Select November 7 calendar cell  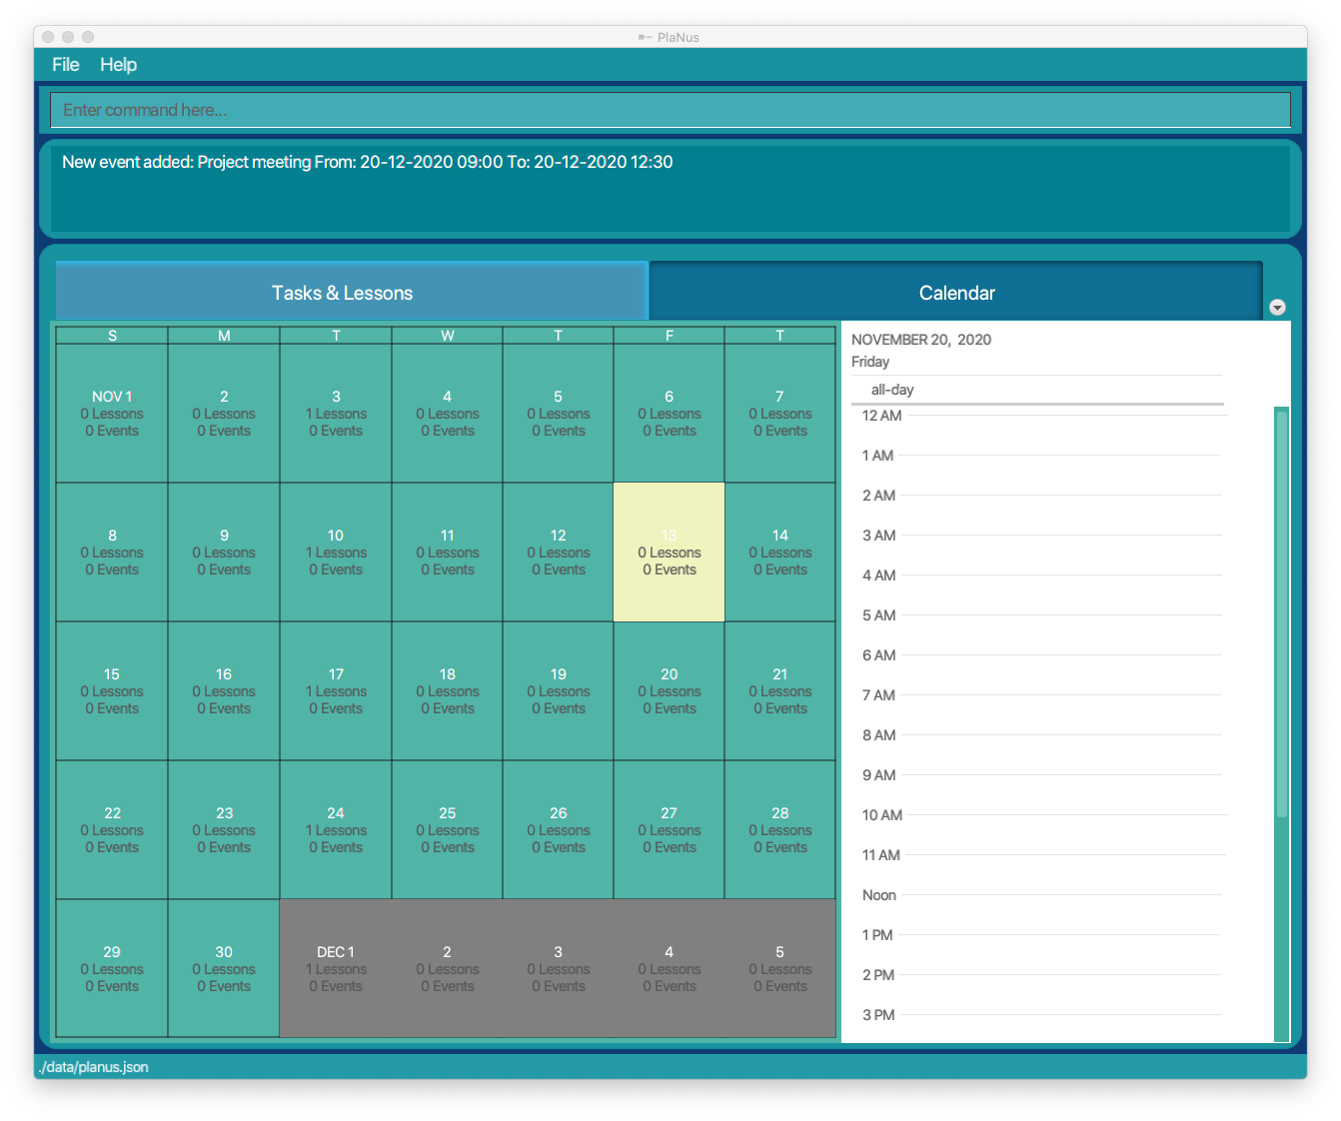click(779, 414)
